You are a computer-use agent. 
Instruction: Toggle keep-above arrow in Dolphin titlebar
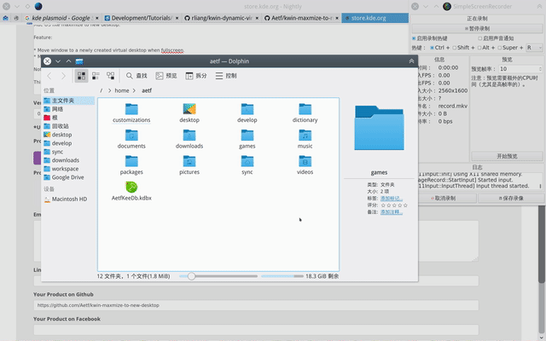(411, 61)
